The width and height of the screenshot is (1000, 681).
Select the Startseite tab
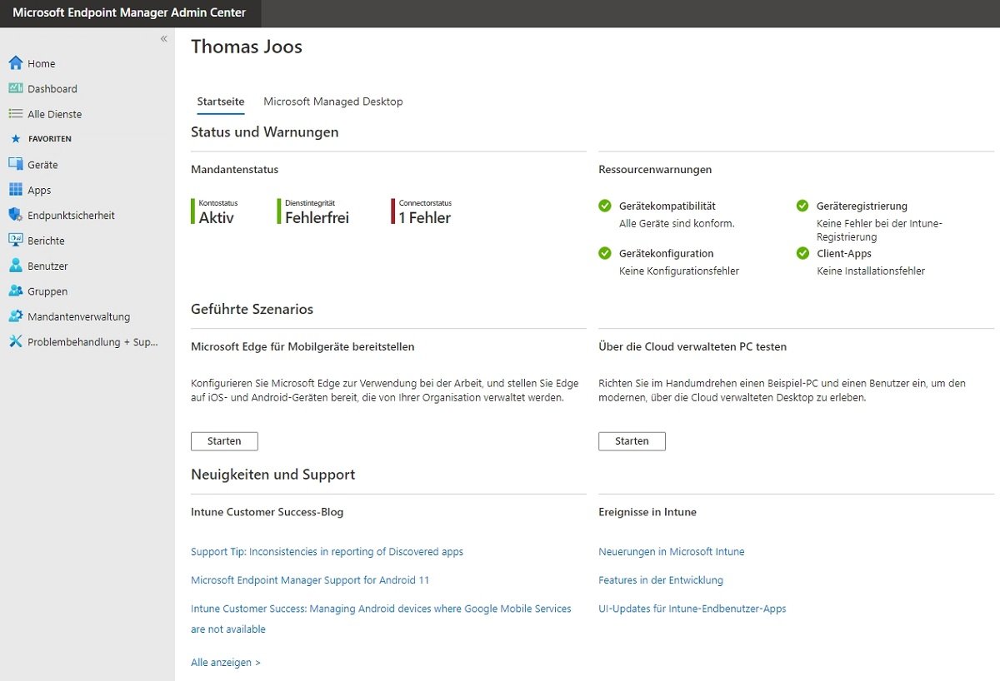click(x=220, y=101)
